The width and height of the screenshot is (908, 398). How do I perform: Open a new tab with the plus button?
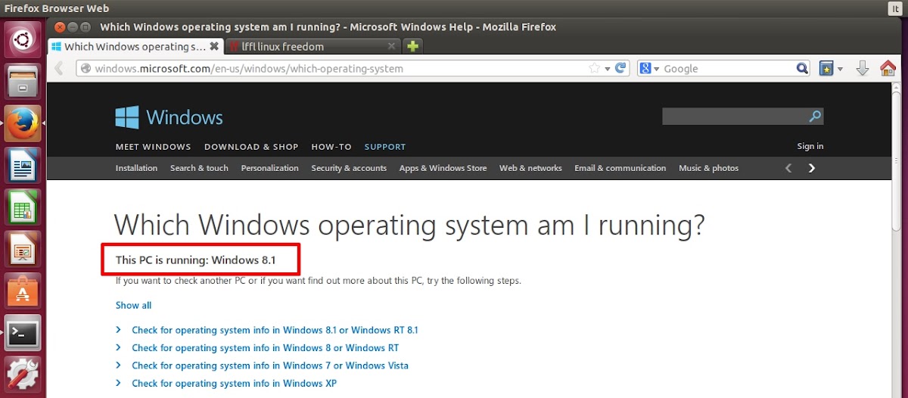tap(412, 46)
